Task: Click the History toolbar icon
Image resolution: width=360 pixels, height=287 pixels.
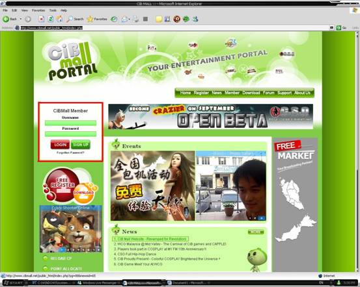Action: [x=114, y=19]
